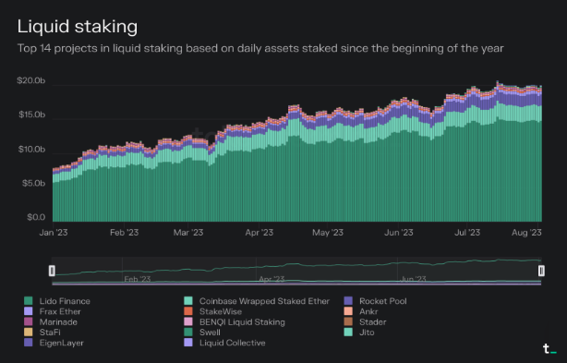
Task: Toggle the Ankr series label
Action: click(x=368, y=311)
